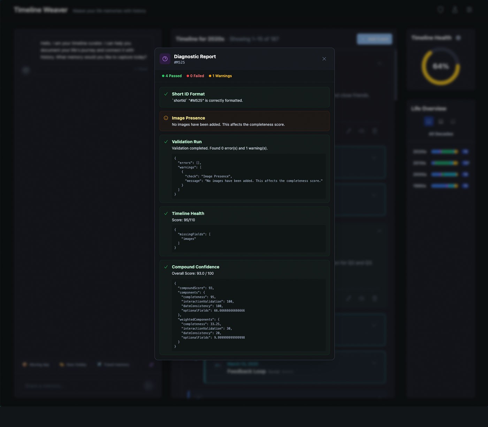Click the chat message input field
488x427 pixels.
(x=82, y=386)
